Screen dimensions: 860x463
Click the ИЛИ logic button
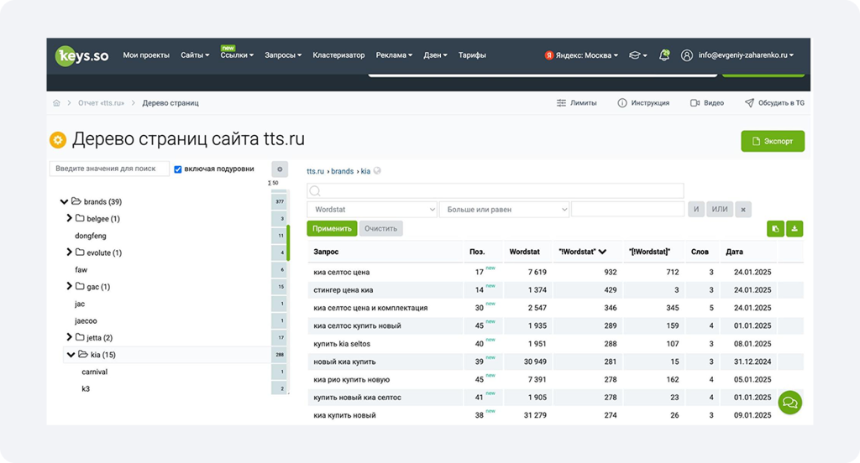coord(720,210)
